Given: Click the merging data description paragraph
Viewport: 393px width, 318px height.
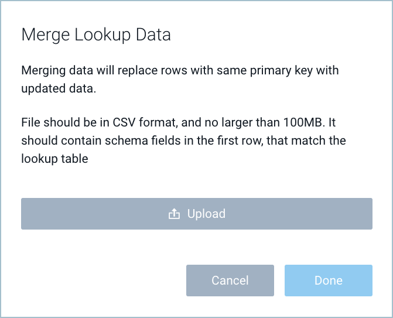Looking at the screenshot, I should coord(180,80).
